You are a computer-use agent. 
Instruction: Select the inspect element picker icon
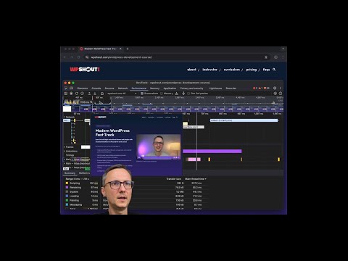point(66,88)
